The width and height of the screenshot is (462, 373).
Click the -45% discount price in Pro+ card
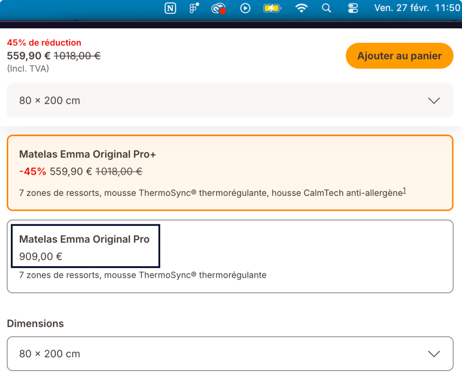(33, 171)
